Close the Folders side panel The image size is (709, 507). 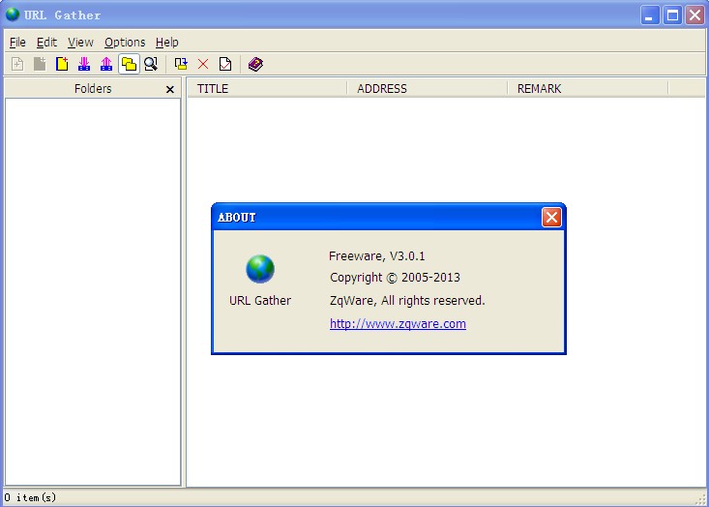170,89
